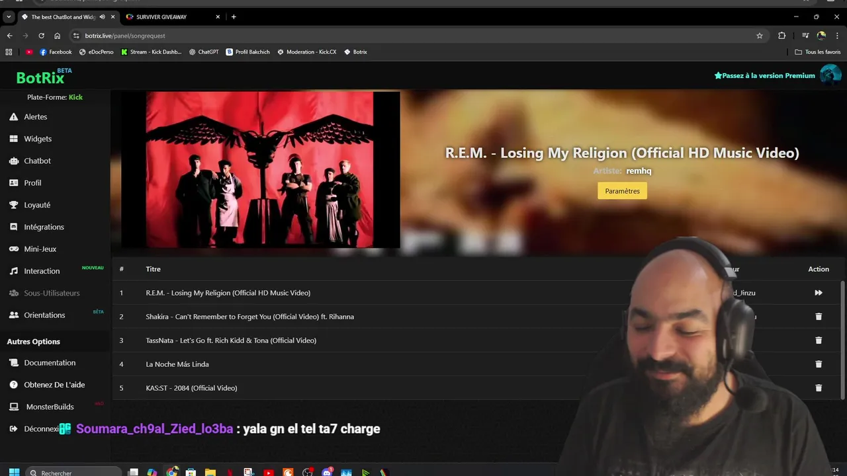Select KAS:ST - 2084 row title
Image resolution: width=847 pixels, height=476 pixels.
[191, 388]
